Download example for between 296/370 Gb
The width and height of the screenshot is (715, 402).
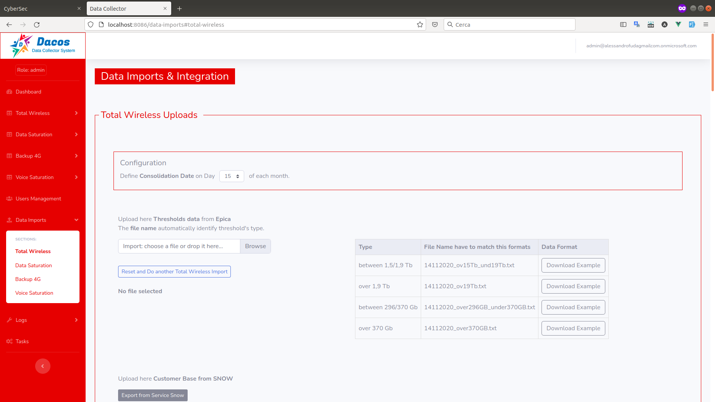pyautogui.click(x=573, y=307)
